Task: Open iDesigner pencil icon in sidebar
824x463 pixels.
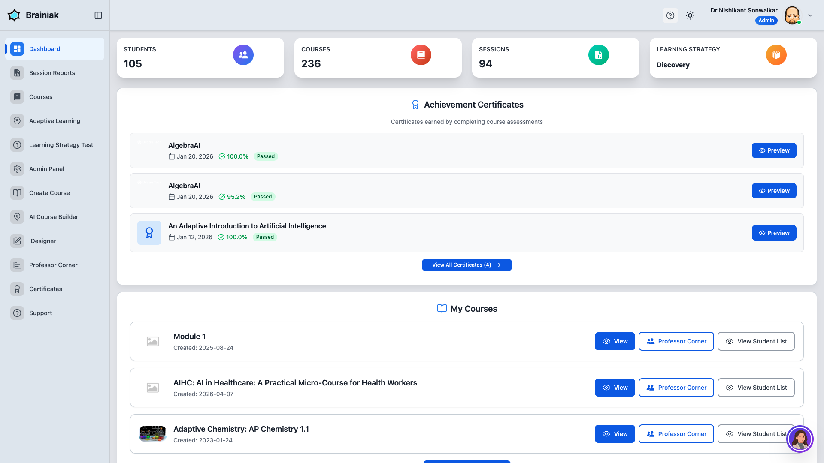Action: [x=17, y=241]
